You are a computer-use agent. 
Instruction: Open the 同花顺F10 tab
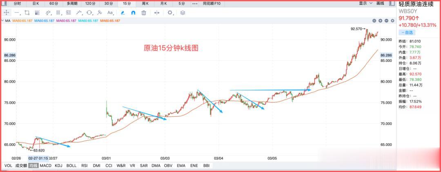pyautogui.click(x=212, y=4)
